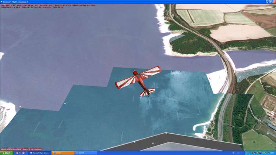Launch second Quick Launch icon on taskbar

click(x=20, y=153)
